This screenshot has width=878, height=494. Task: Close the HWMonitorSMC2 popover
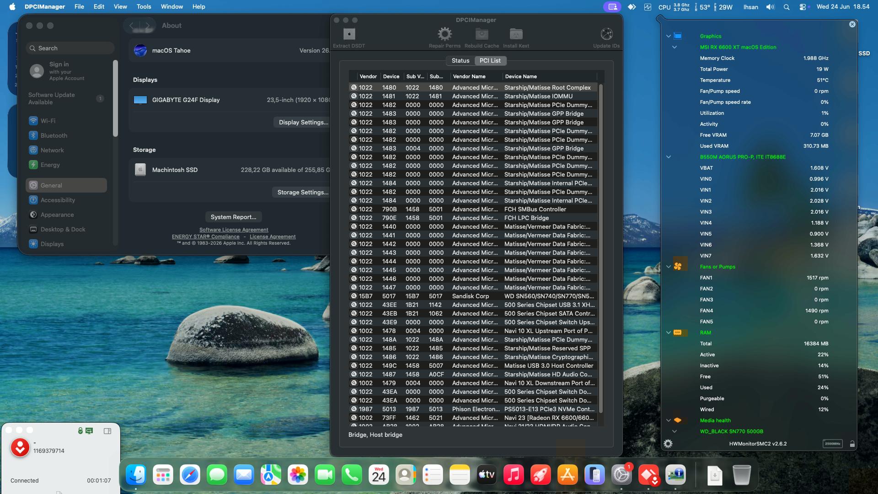pyautogui.click(x=852, y=24)
